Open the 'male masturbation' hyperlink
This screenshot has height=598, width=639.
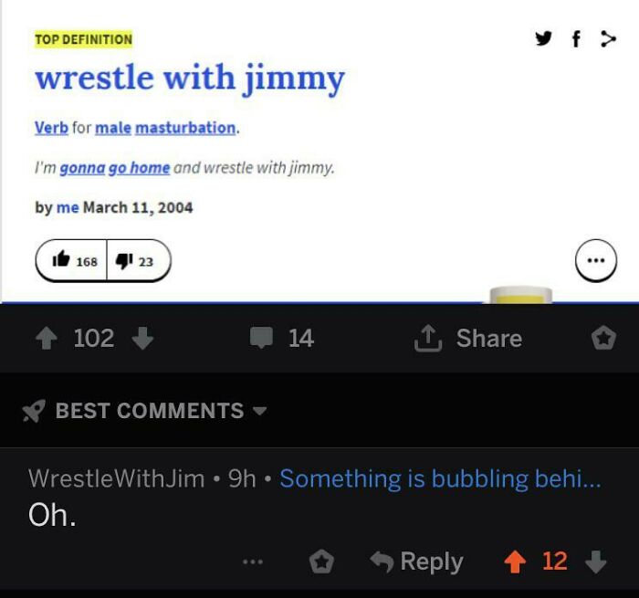(165, 128)
